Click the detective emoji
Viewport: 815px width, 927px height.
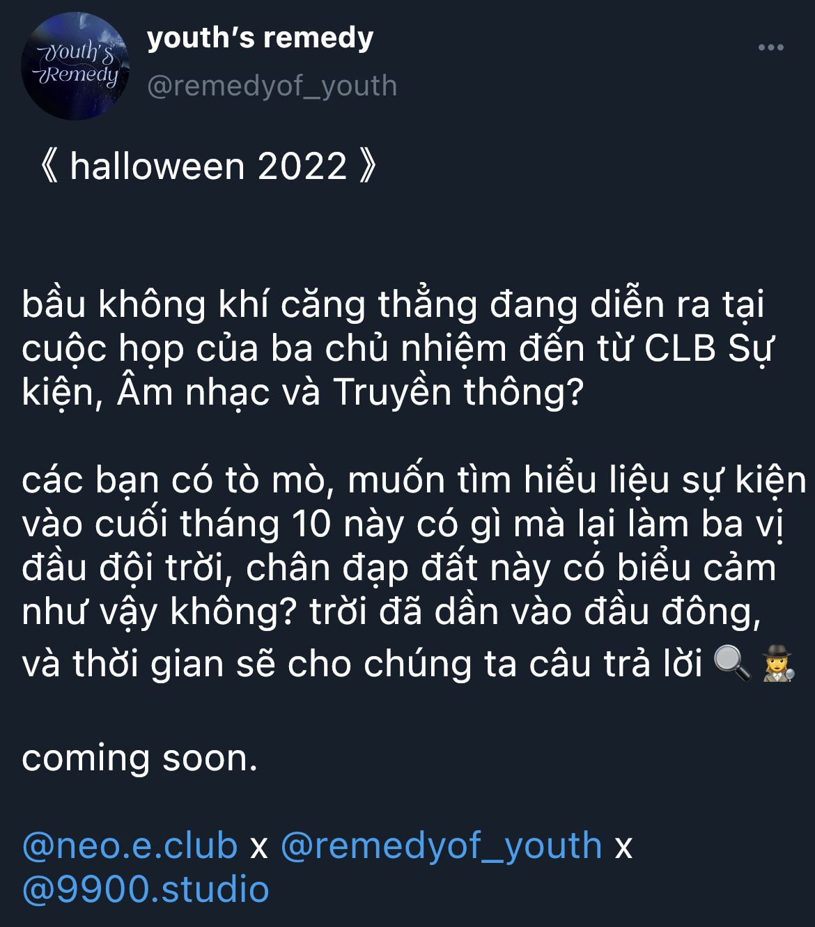pos(778,663)
